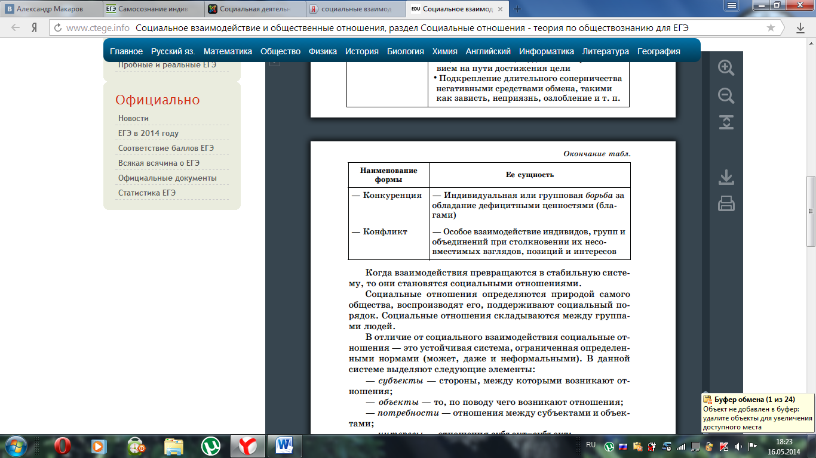Open 'Физика' in the site menu

pyautogui.click(x=323, y=51)
